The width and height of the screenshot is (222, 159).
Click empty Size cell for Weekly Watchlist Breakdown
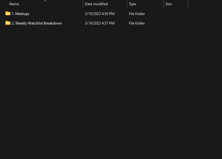tap(176, 23)
